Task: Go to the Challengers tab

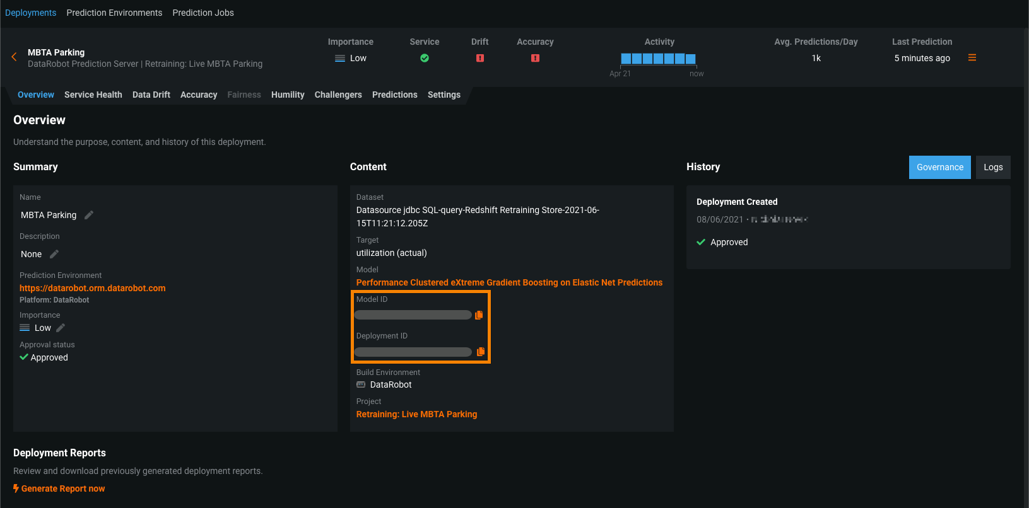Action: [338, 95]
